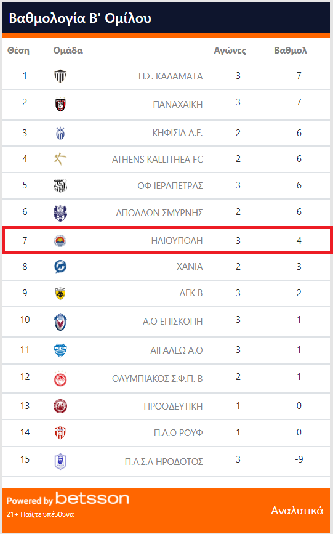The width and height of the screenshot is (333, 534).
Task: Open the Αναλυτικά detailed standings link
Action: (x=297, y=511)
